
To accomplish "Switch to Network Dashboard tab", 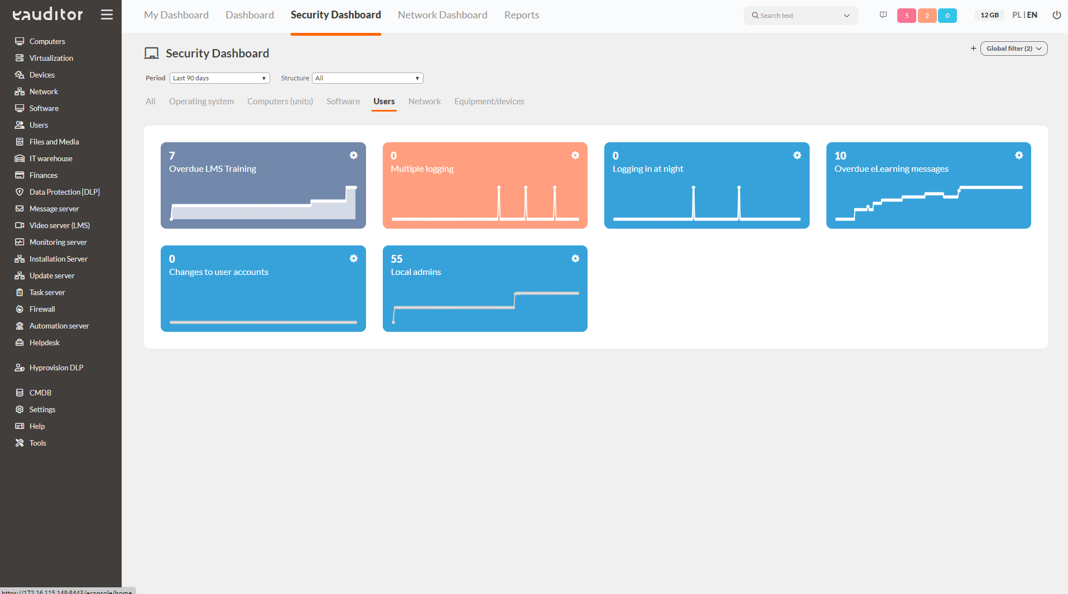I will pos(442,15).
